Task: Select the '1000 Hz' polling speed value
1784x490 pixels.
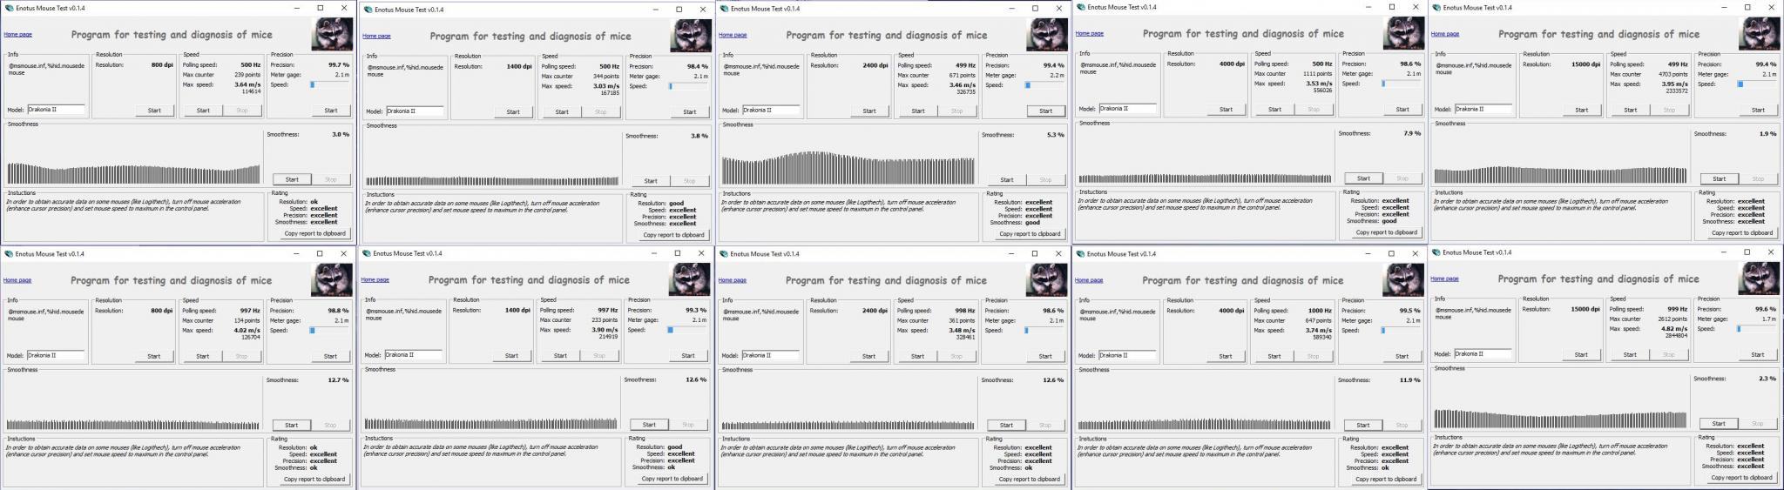Action: (x=1319, y=310)
